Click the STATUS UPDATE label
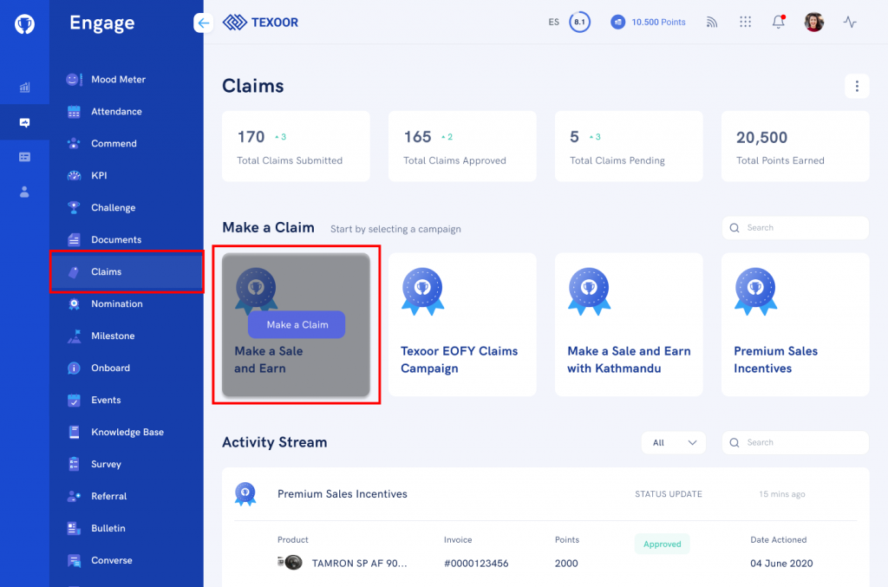The image size is (888, 587). (669, 494)
